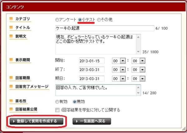
Task: Click the 開始 date field
Action: 91,61
